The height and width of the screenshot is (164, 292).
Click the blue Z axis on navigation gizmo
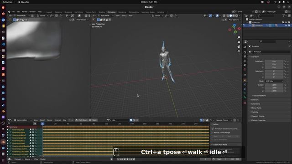point(235,25)
